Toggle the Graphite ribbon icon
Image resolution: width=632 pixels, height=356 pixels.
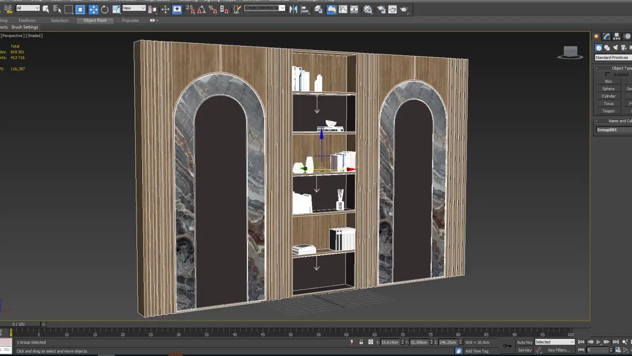click(331, 9)
